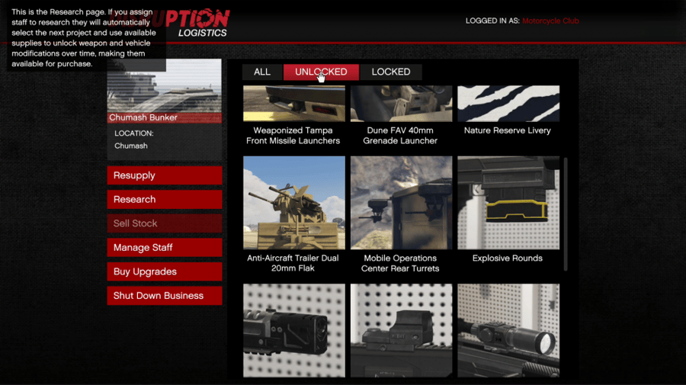Open the Research page button
Screen dimensions: 686x385
(165, 200)
